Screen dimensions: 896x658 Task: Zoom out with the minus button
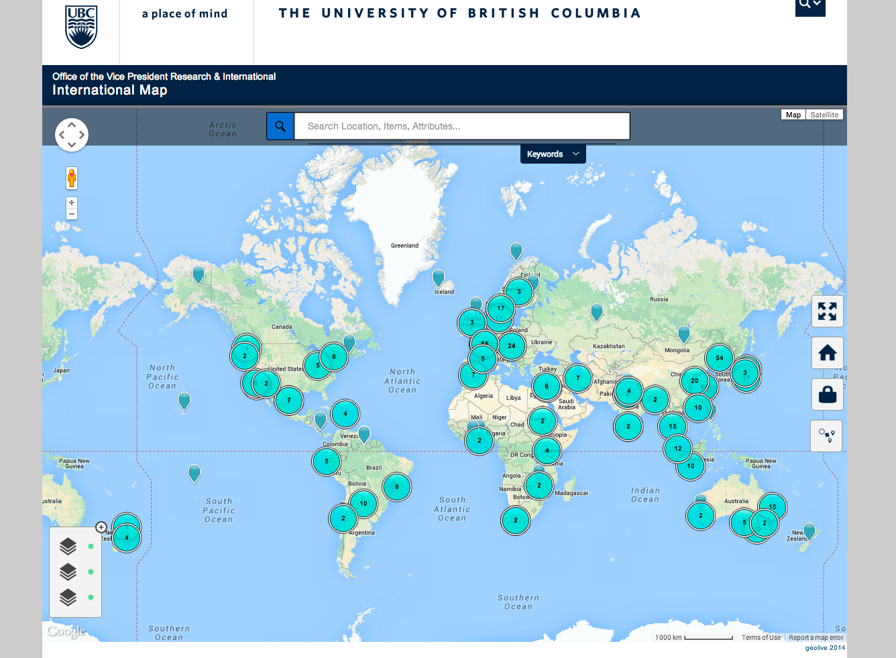[72, 214]
